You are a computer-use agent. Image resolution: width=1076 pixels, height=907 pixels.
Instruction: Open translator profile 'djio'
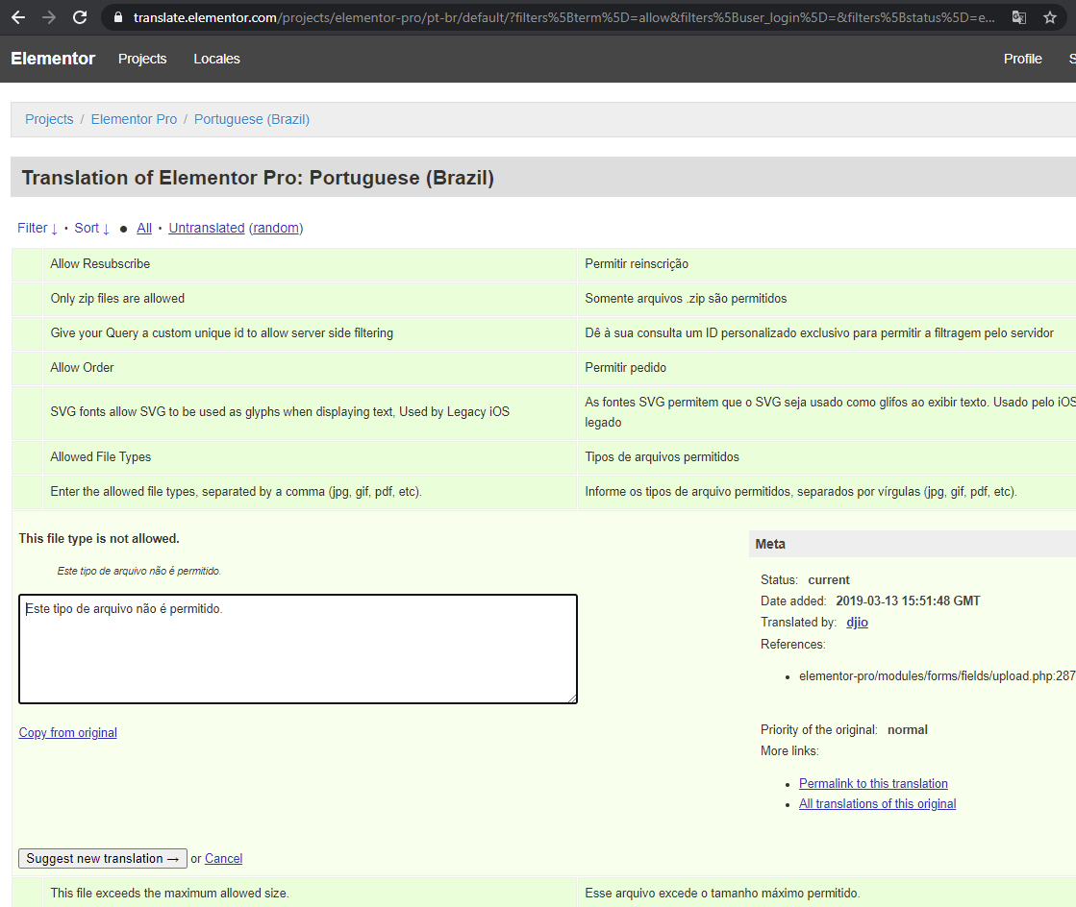click(x=857, y=623)
